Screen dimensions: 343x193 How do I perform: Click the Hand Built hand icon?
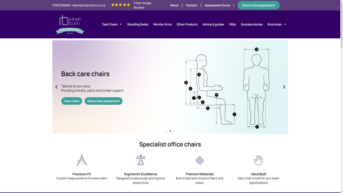tap(258, 161)
